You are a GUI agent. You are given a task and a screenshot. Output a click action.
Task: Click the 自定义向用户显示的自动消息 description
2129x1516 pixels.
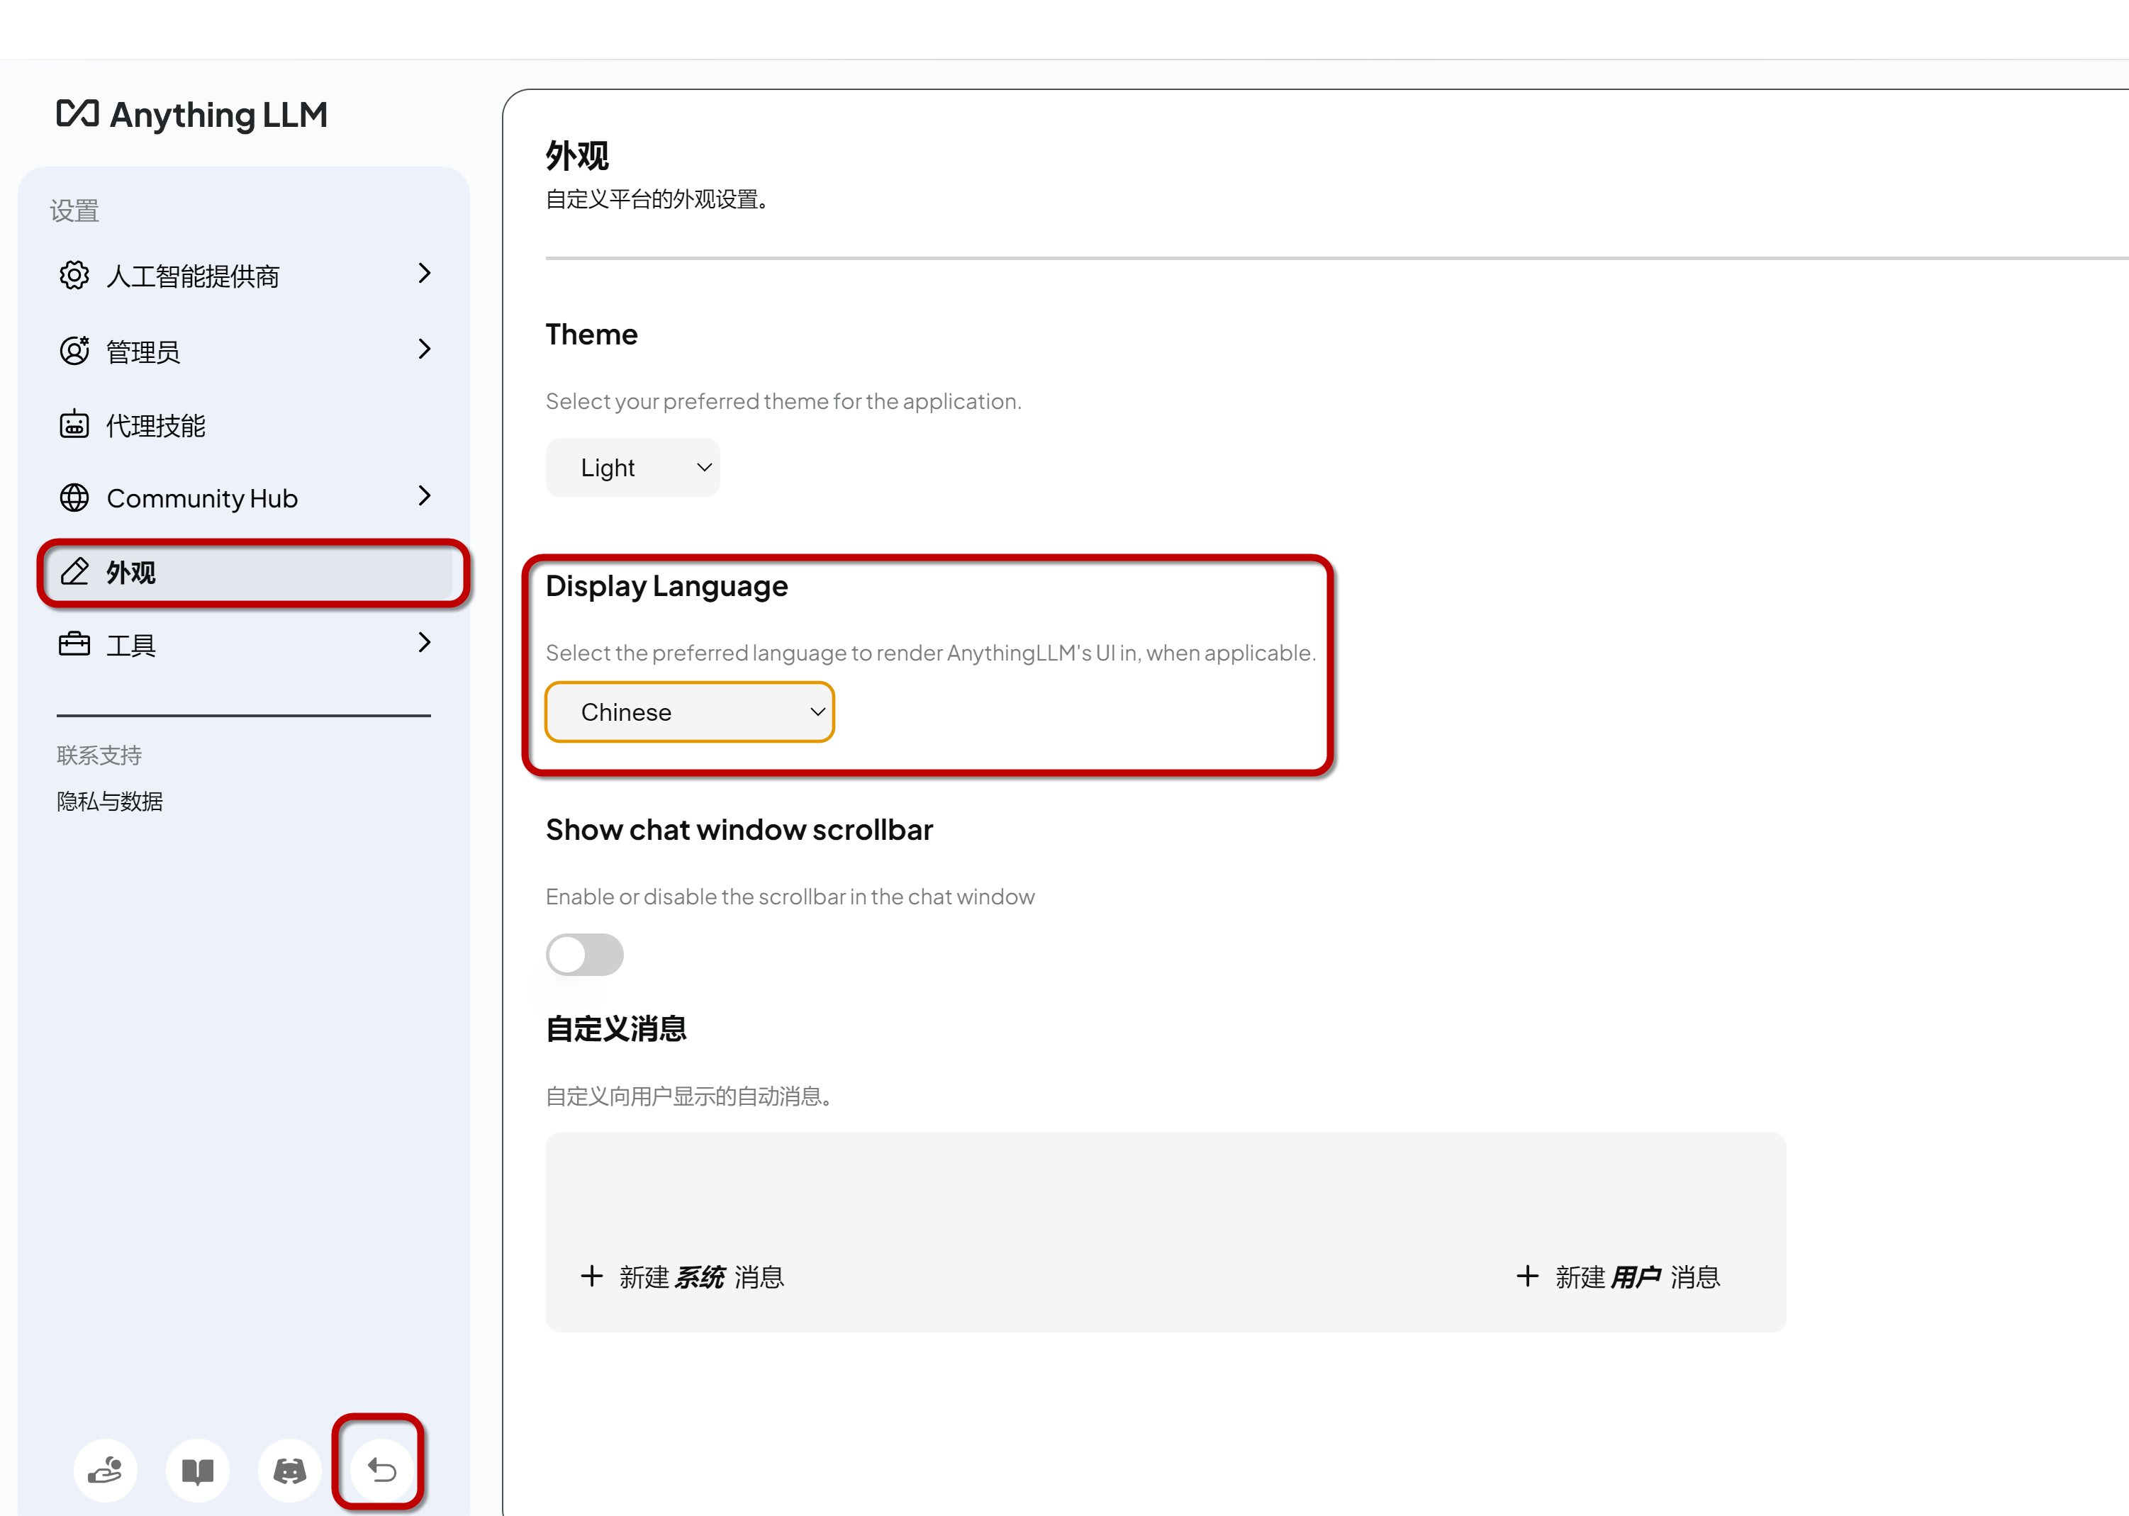click(689, 1096)
